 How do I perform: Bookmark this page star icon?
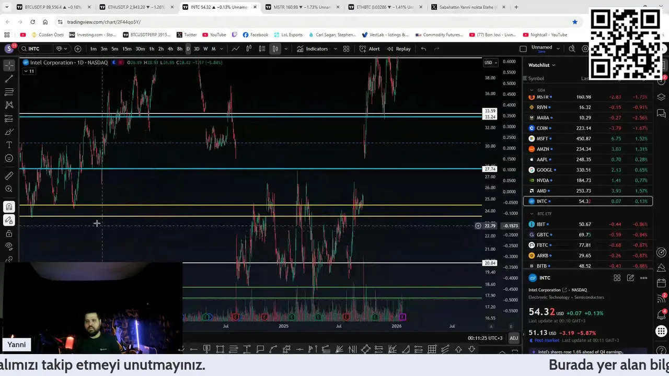(575, 22)
